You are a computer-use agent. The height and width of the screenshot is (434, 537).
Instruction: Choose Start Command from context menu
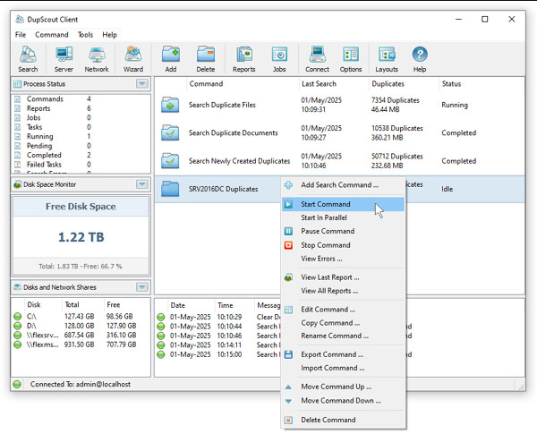coord(343,204)
